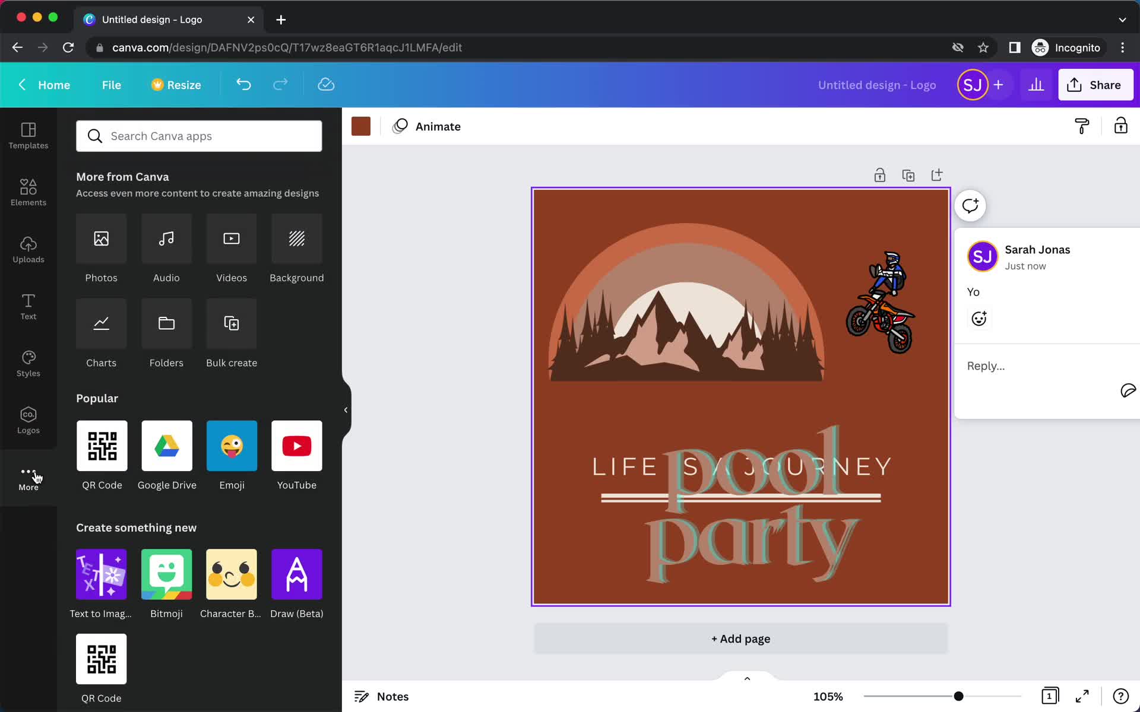1140x712 pixels.
Task: Click the zoom slider handle
Action: tap(958, 696)
